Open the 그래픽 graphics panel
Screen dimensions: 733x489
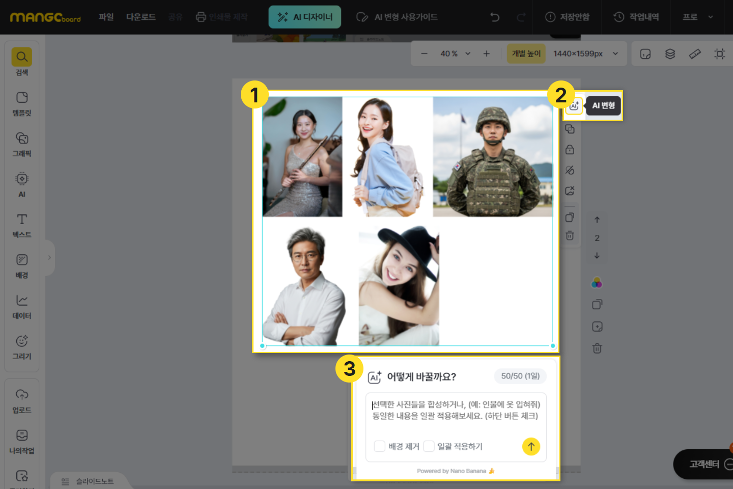click(x=22, y=144)
